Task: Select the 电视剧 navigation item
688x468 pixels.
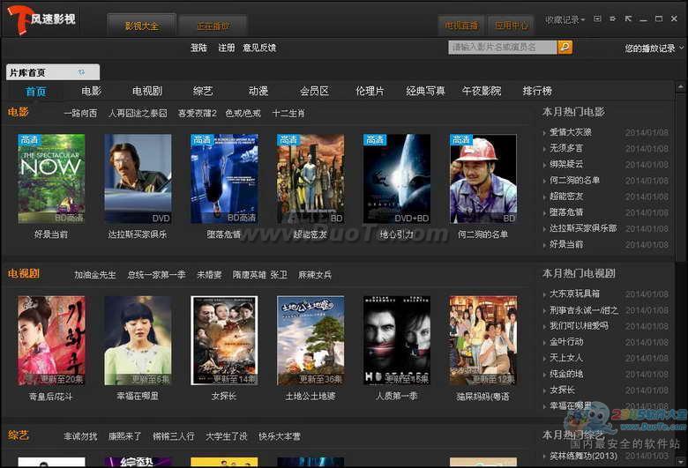Action: (x=147, y=91)
